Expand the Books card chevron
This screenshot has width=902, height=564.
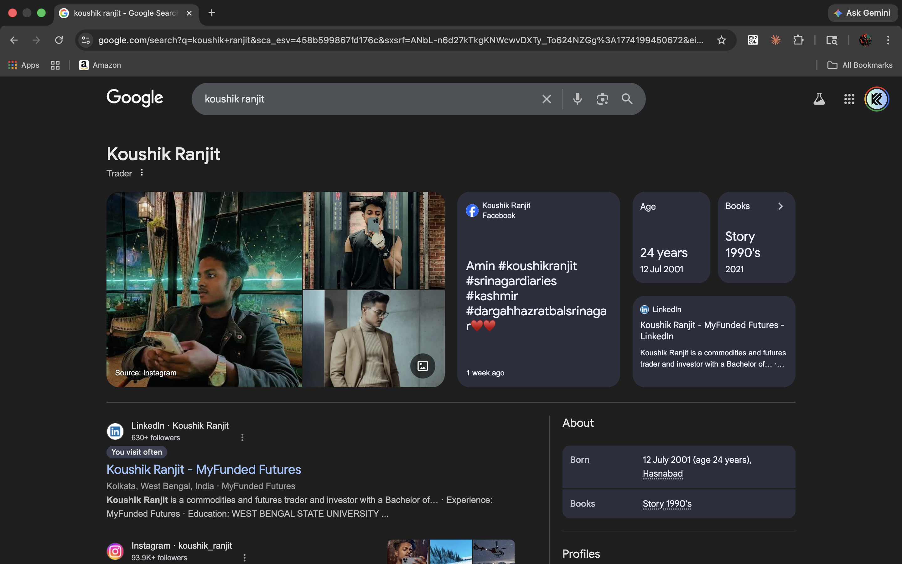780,206
